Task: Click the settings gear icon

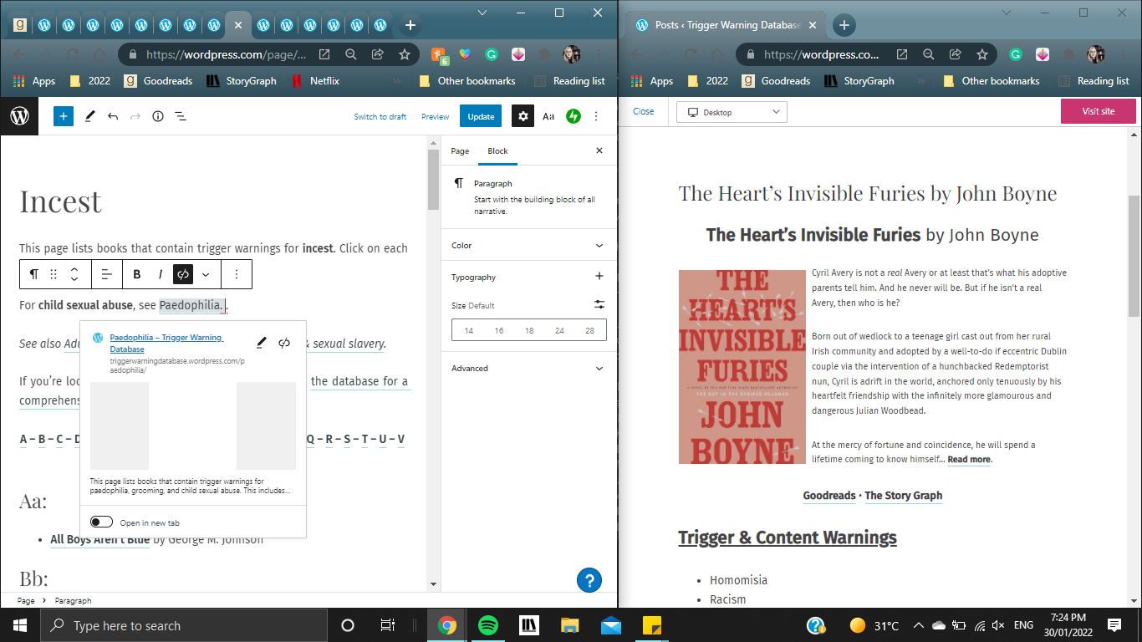Action: [x=523, y=116]
